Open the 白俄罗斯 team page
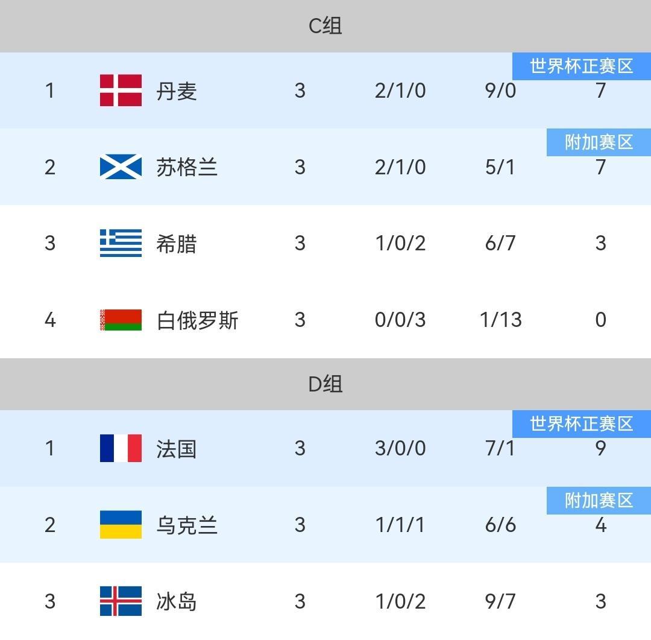Screen dimensions: 651x640 197,320
